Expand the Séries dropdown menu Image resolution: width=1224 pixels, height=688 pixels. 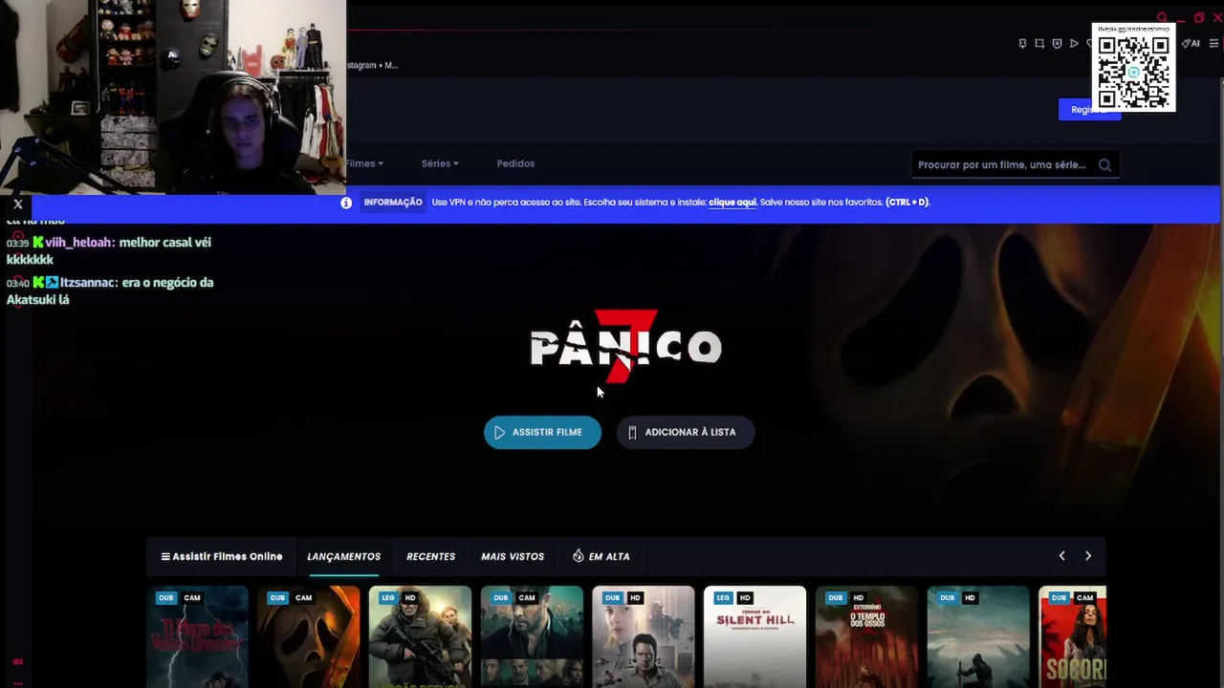coord(440,163)
